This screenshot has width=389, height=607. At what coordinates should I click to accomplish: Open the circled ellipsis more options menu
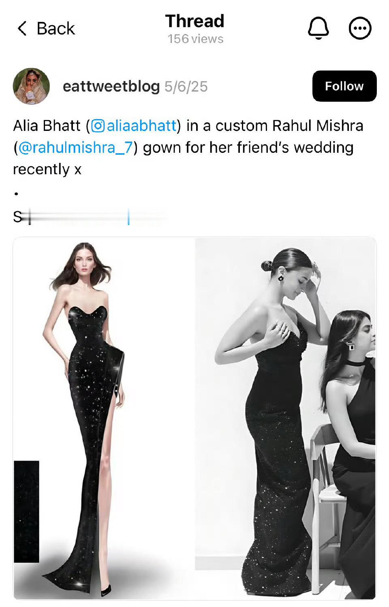pyautogui.click(x=360, y=28)
